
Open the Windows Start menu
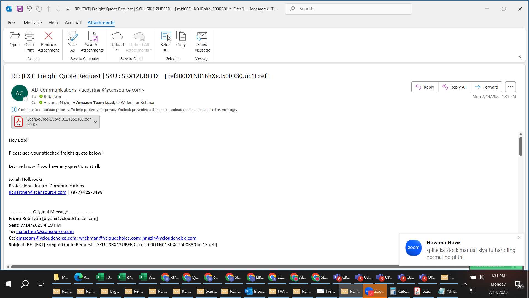pyautogui.click(x=8, y=284)
